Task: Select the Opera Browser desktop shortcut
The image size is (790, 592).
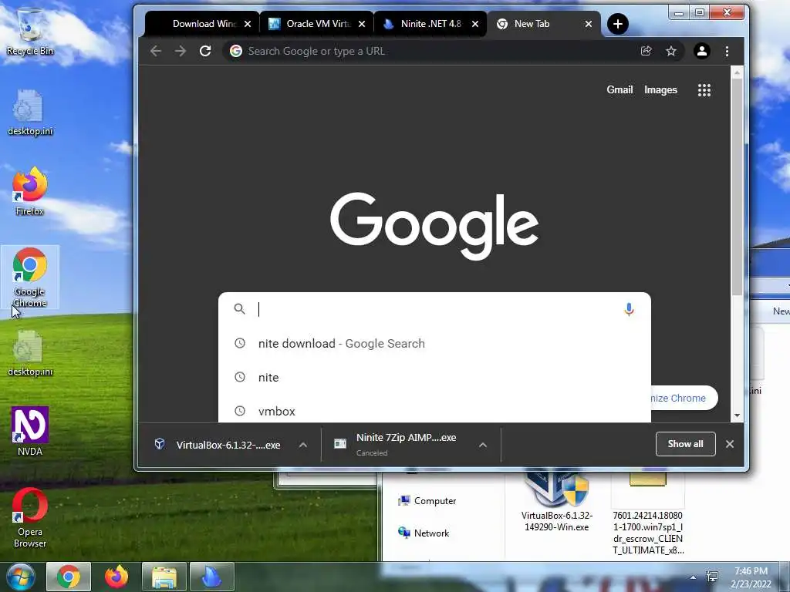Action: pos(30,517)
